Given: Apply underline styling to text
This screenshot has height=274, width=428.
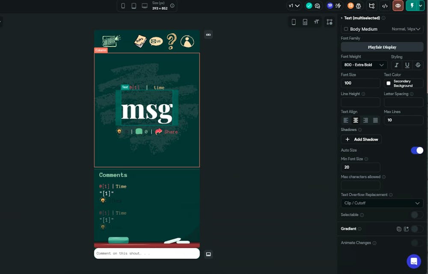Looking at the screenshot, I should point(407,65).
